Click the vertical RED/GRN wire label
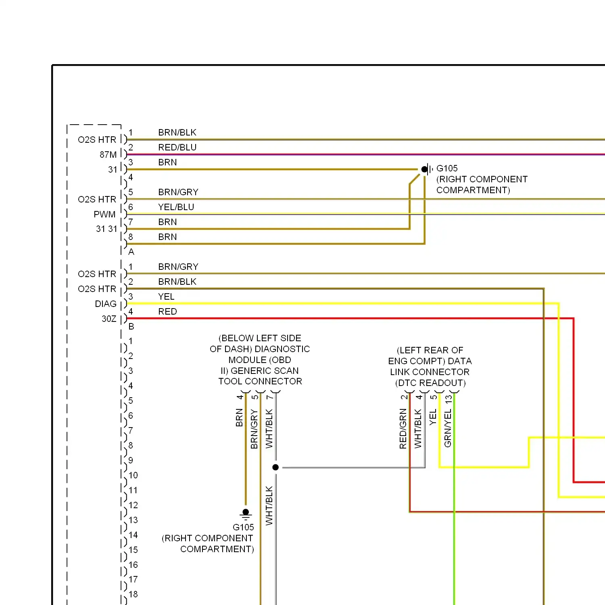 point(403,429)
